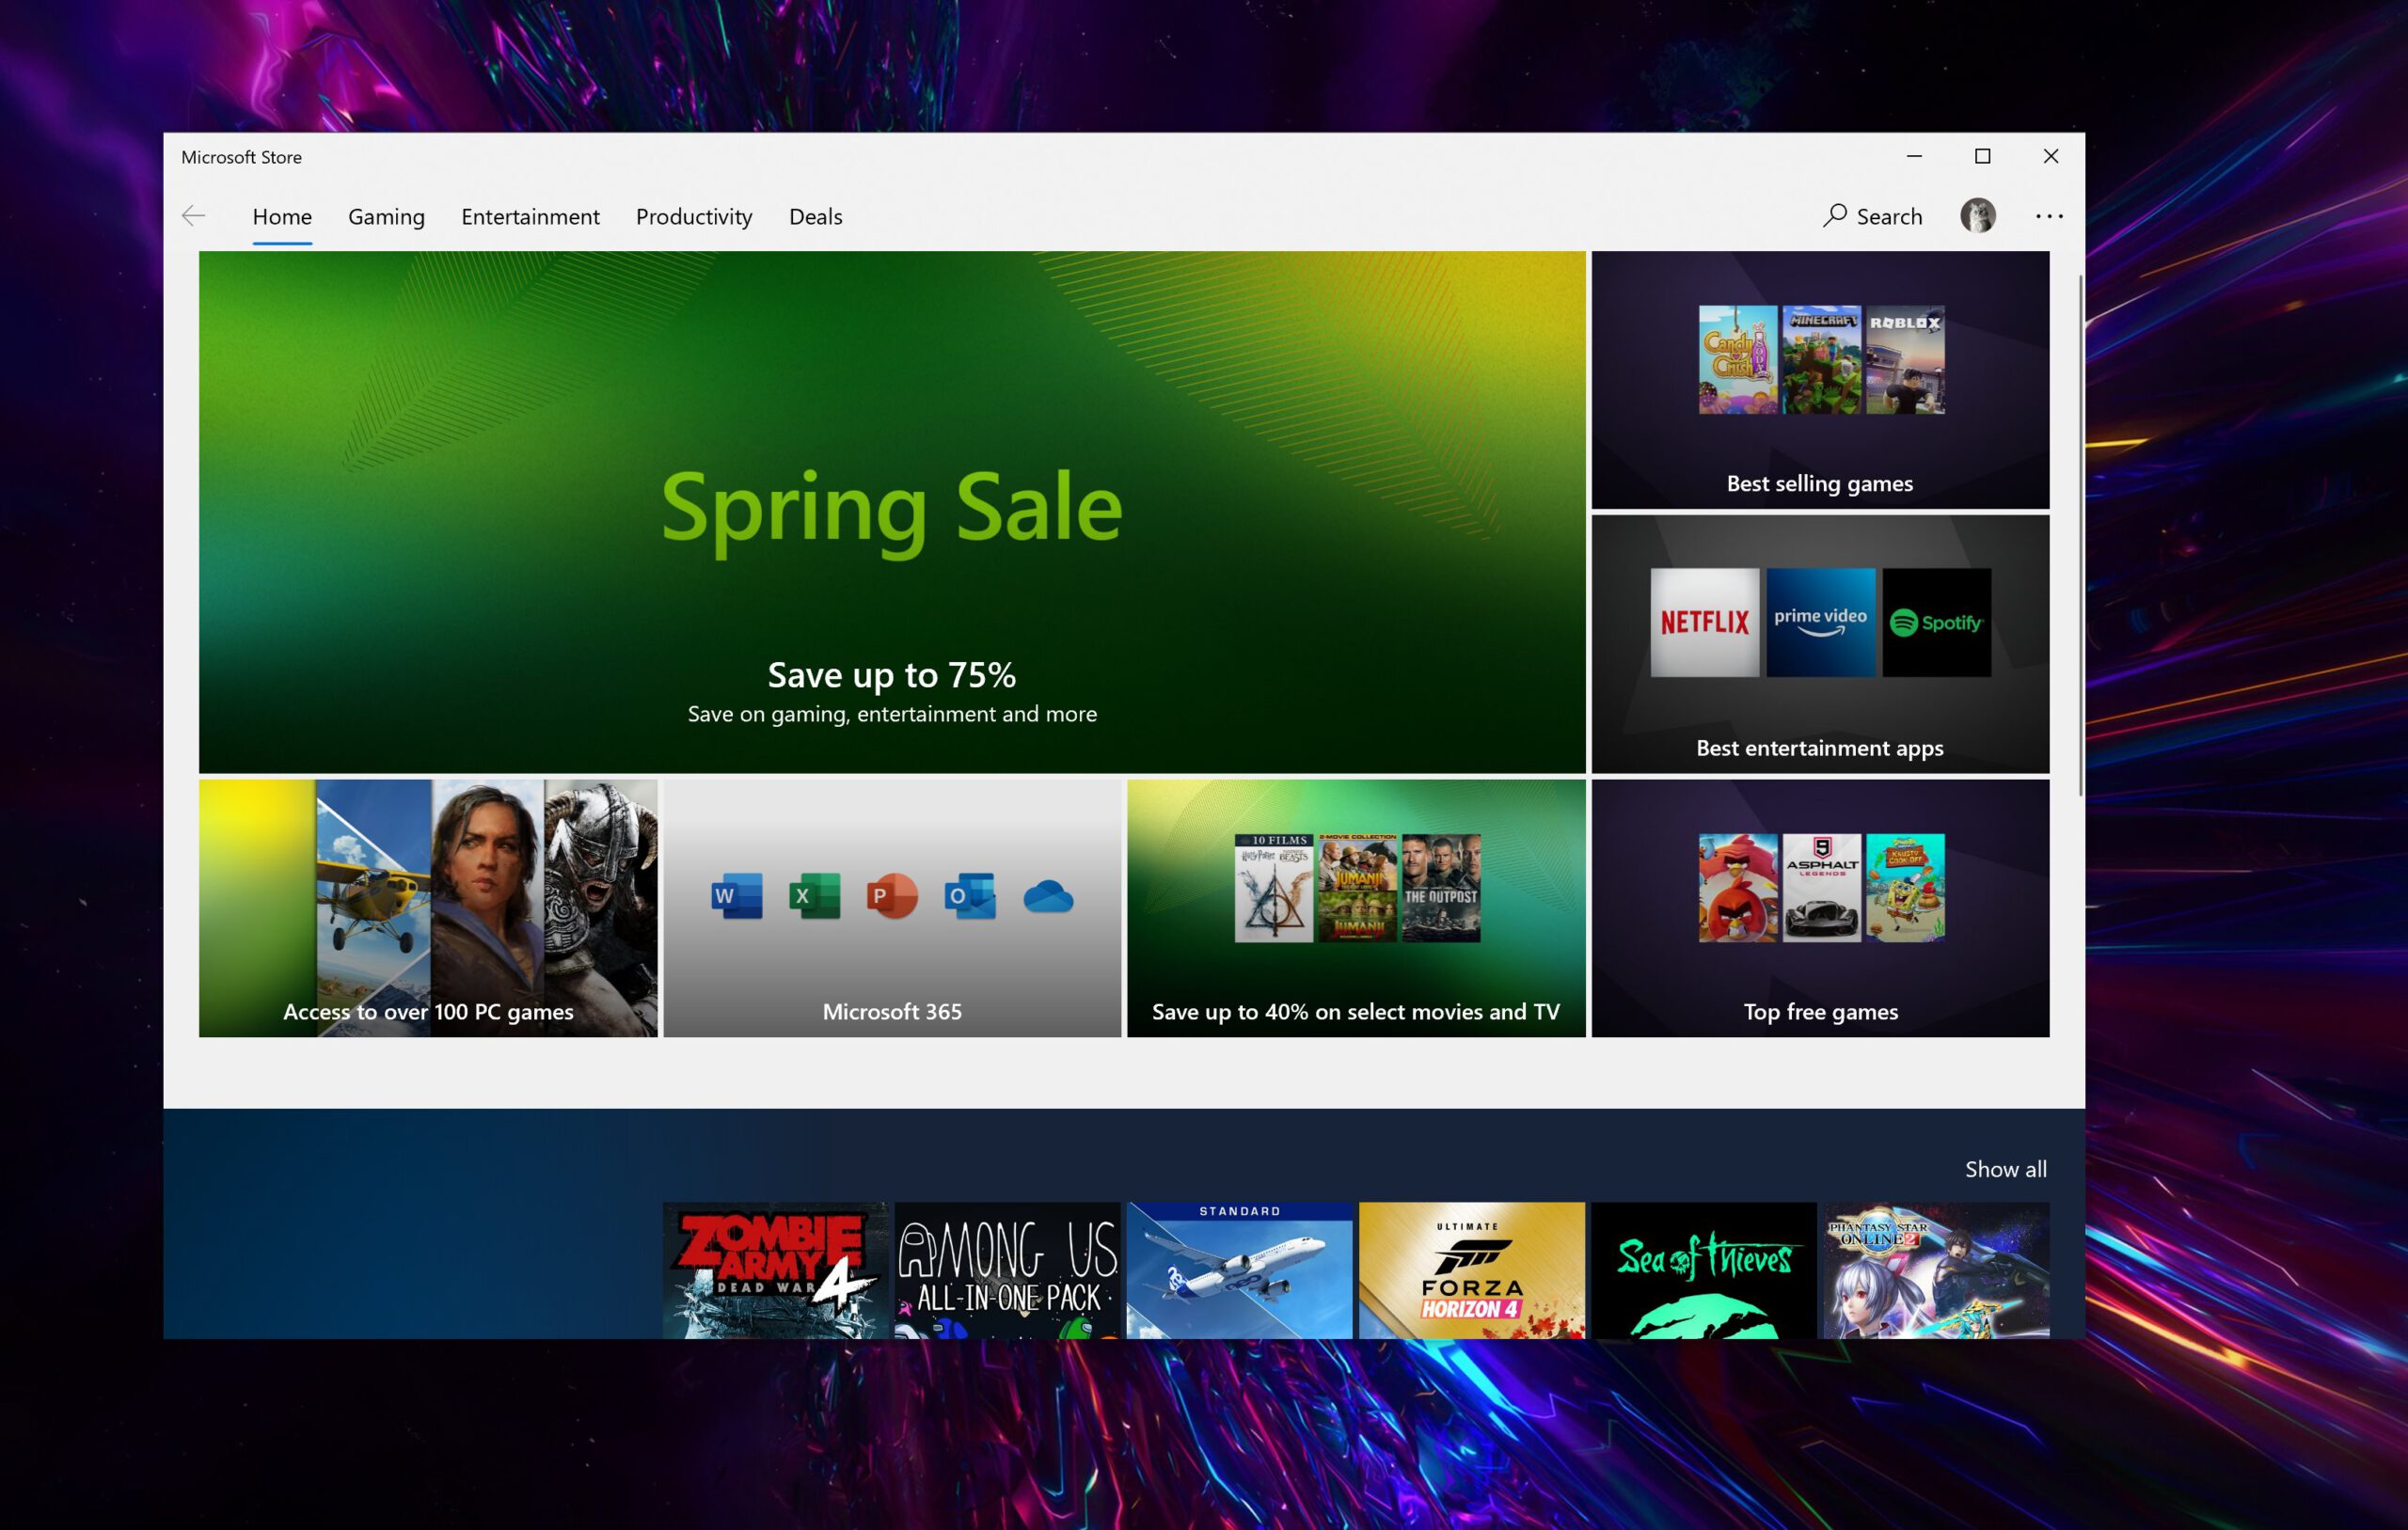This screenshot has width=2408, height=1530.
Task: Switch to the Gaming tab
Action: click(x=386, y=216)
